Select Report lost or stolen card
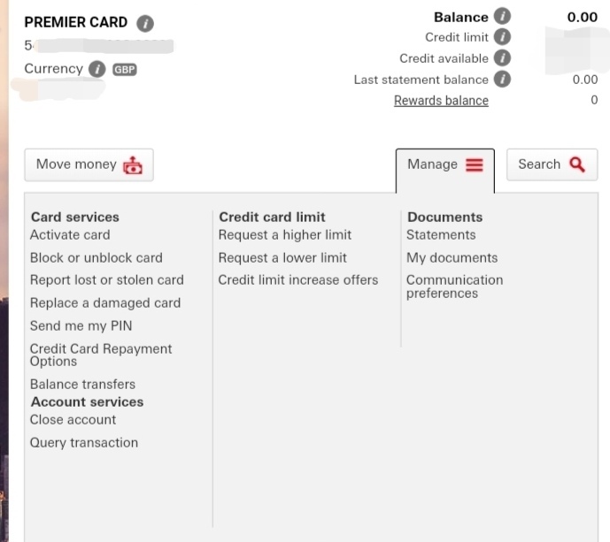The image size is (610, 542). click(107, 280)
